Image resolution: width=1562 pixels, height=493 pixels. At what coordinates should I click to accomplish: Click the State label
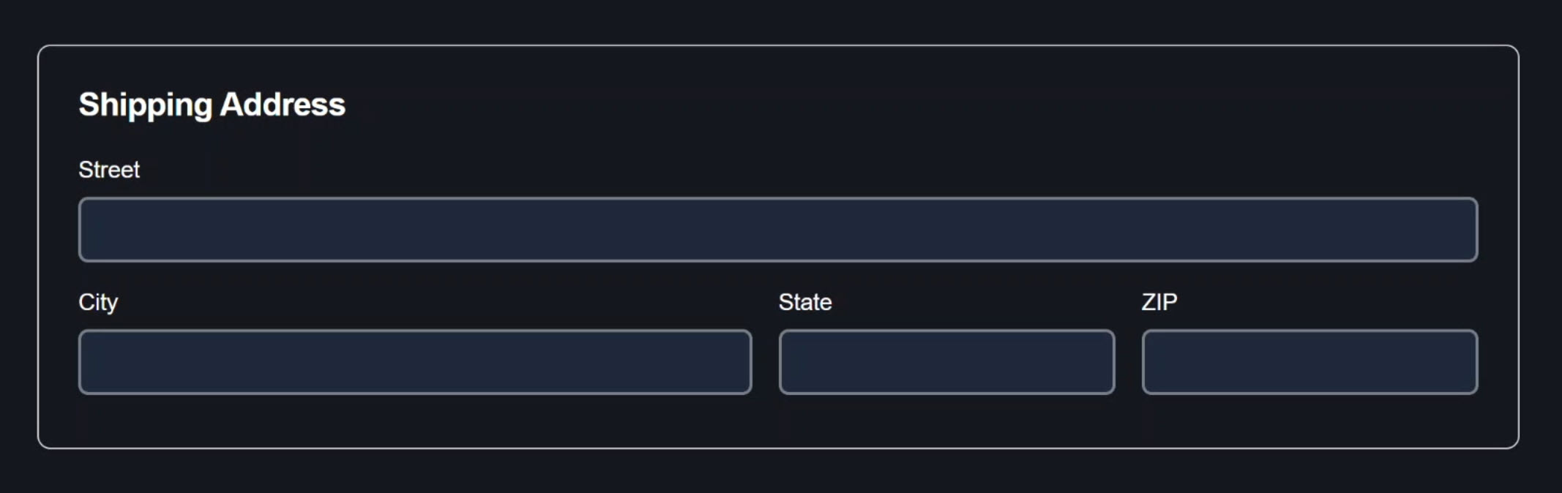tap(805, 301)
